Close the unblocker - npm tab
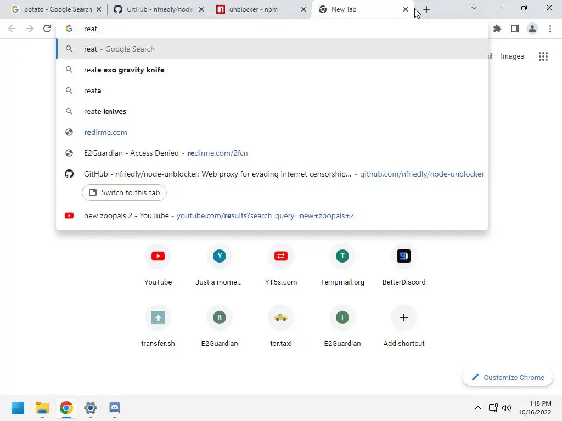Viewport: 562px width, 421px height. 304,9
